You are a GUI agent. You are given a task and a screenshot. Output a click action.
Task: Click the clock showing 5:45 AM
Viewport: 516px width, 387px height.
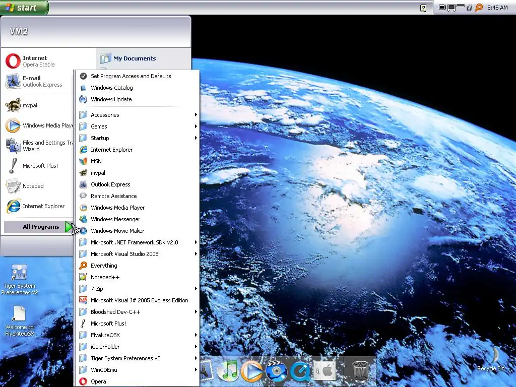click(497, 8)
